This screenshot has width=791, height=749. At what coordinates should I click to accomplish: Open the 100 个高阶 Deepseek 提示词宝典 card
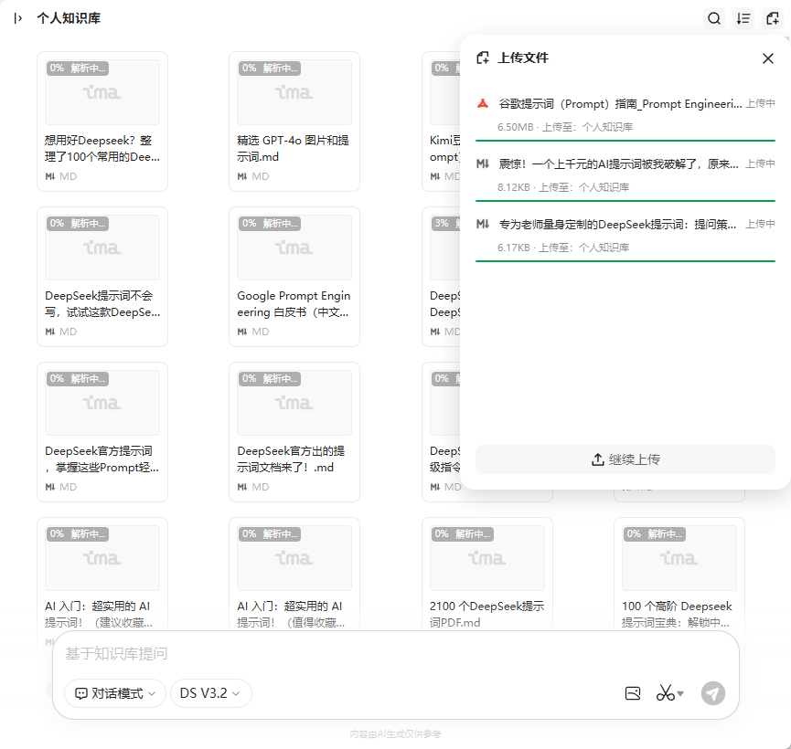tap(679, 574)
